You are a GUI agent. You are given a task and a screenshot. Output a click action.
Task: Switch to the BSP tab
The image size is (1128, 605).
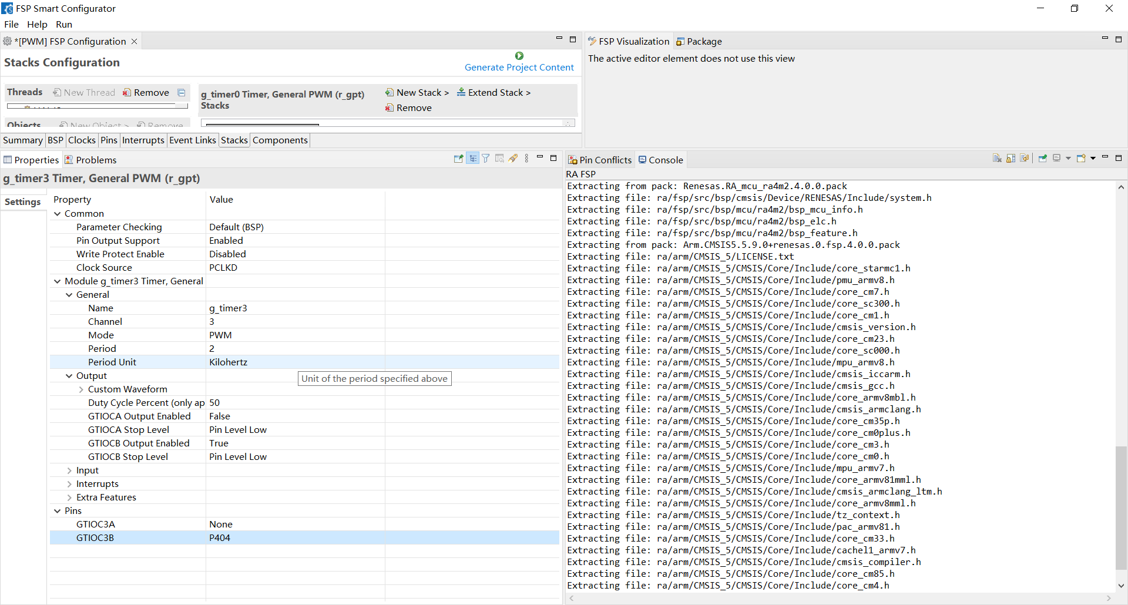click(x=55, y=140)
